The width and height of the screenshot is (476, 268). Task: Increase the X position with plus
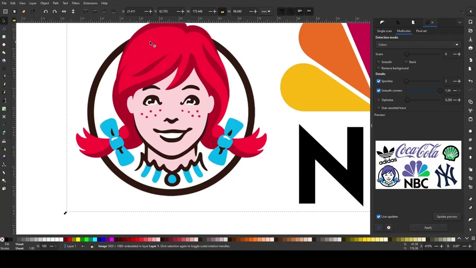pyautogui.click(x=150, y=12)
